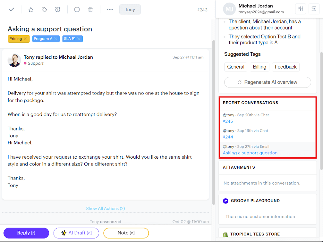The image size is (323, 242).
Task: Open recent conversation #245
Action: click(228, 121)
